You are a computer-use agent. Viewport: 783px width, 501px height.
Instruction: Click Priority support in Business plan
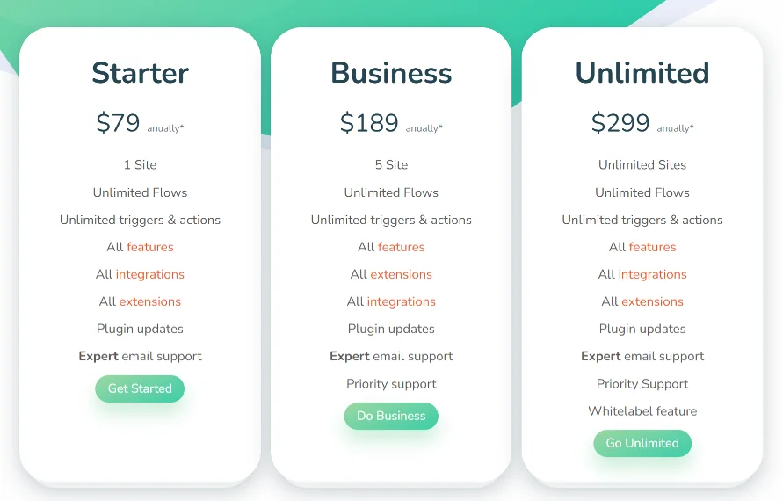(x=391, y=384)
